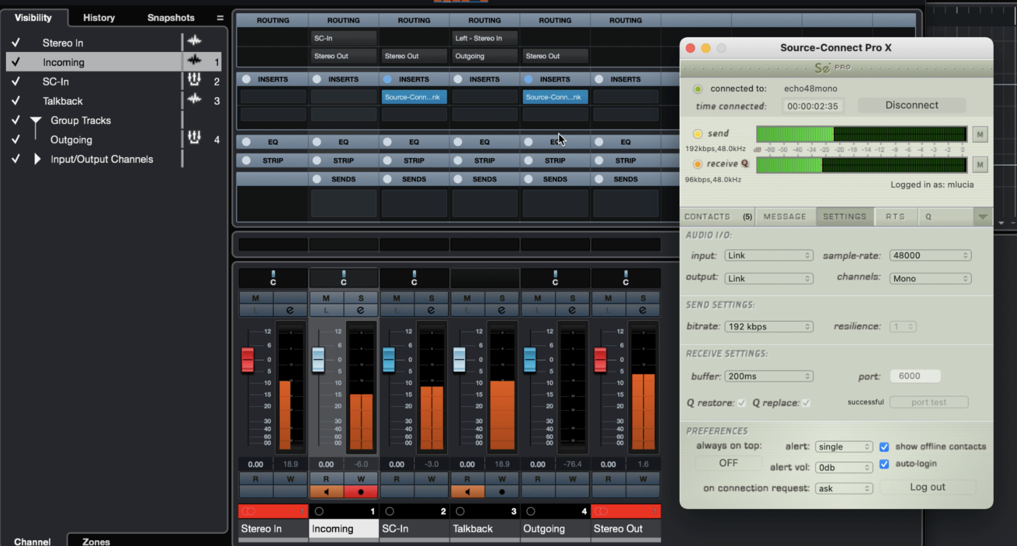Open channel settings 'e' icon on SC-In
The width and height of the screenshot is (1017, 546).
pyautogui.click(x=431, y=310)
